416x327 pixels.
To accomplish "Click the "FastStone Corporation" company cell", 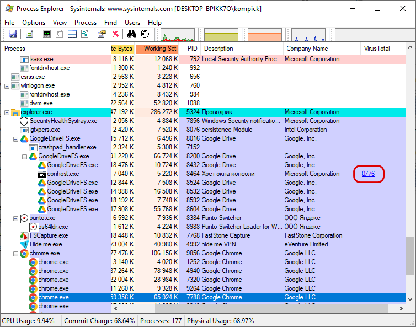I will [313, 235].
